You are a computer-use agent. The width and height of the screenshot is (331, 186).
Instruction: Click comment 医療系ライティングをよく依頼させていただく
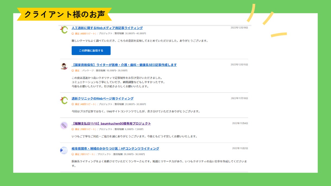tap(159, 163)
